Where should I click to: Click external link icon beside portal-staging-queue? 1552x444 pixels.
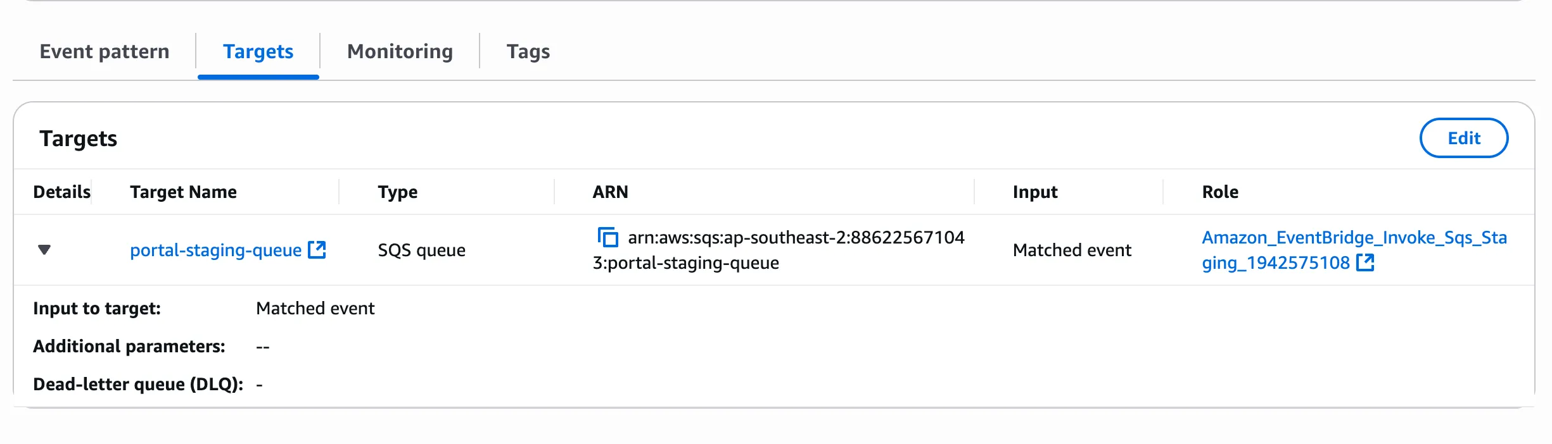click(x=317, y=250)
